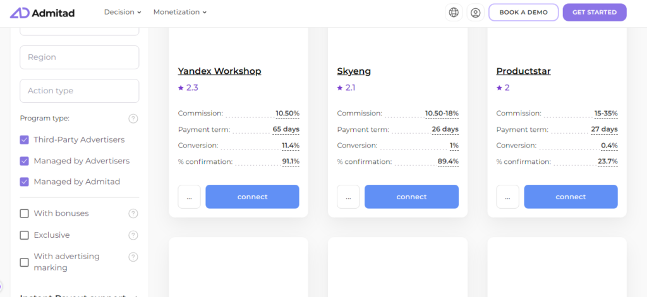Open the Action type dropdown field
This screenshot has width=647, height=297.
point(79,91)
